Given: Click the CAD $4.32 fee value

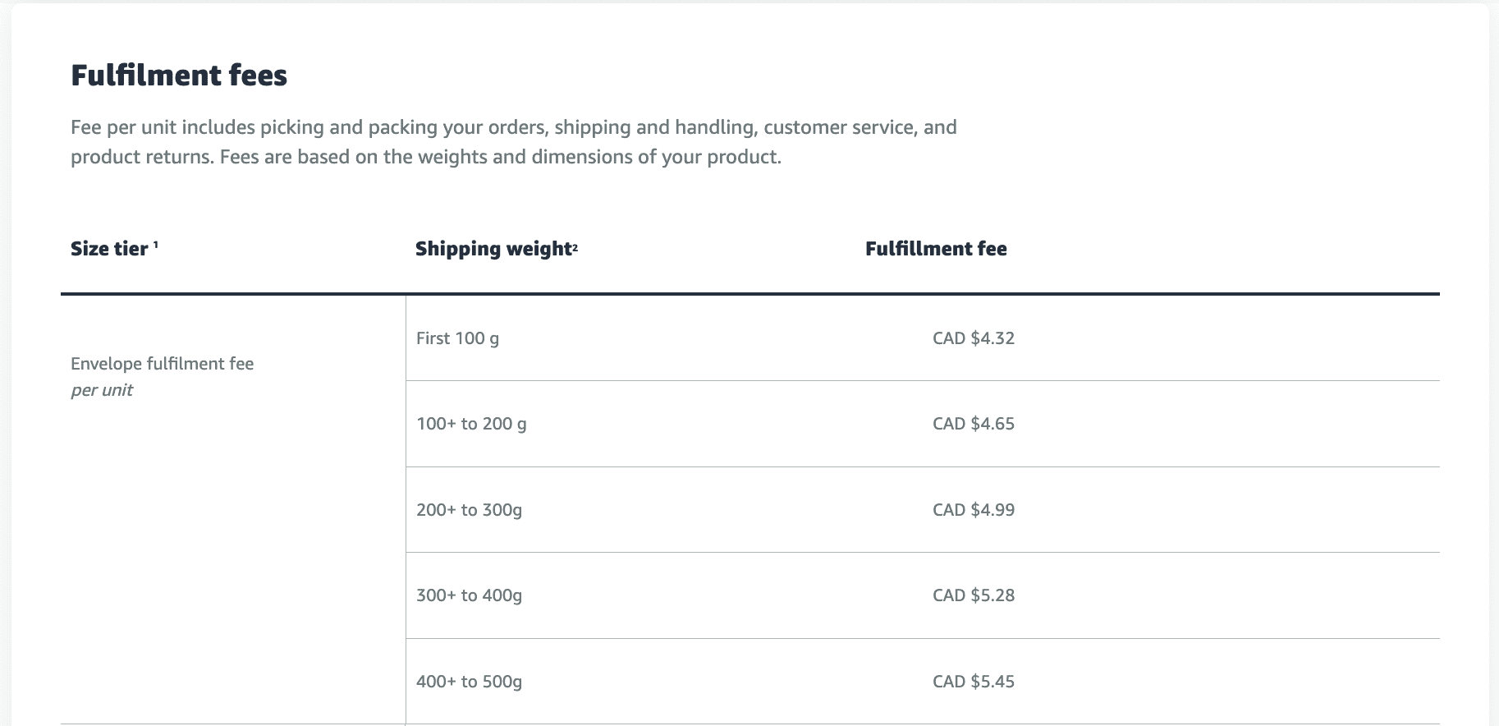Looking at the screenshot, I should [974, 338].
